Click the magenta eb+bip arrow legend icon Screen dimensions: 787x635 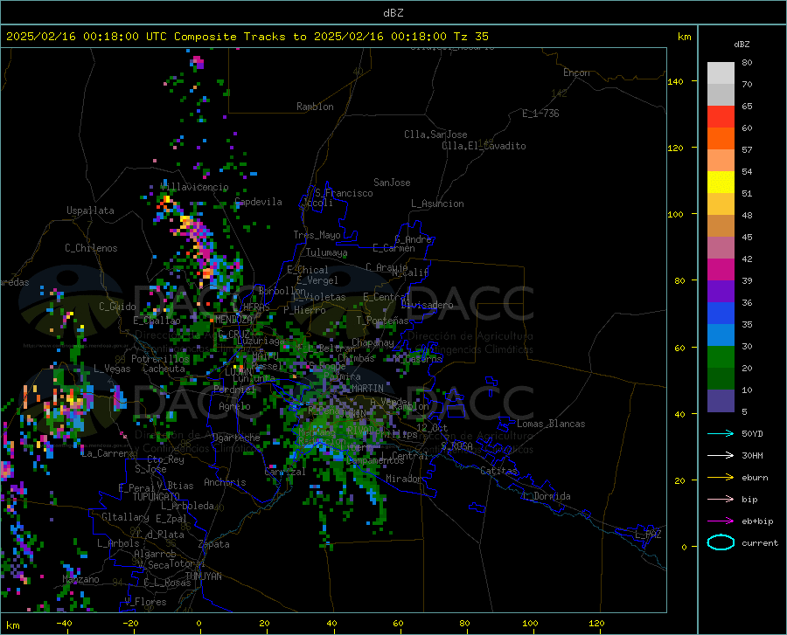coord(721,521)
